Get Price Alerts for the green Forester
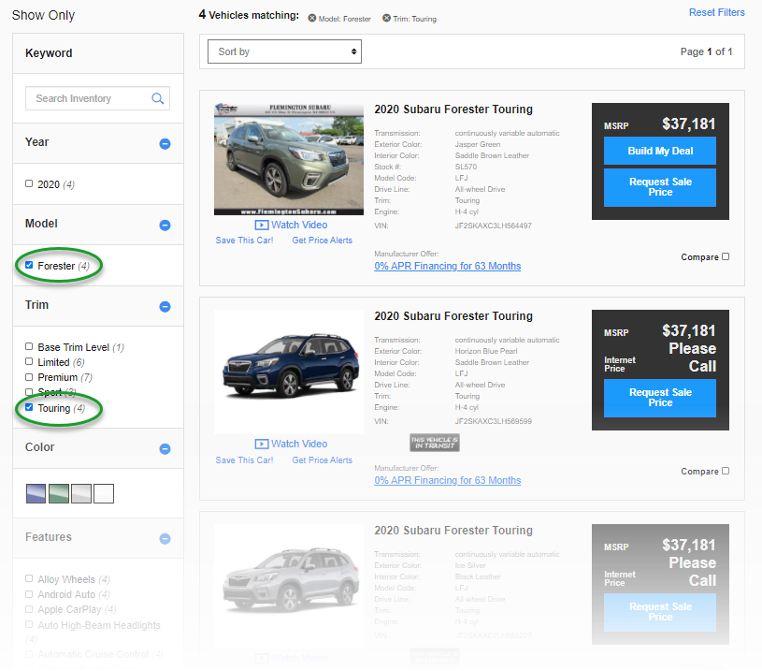The image size is (762, 671). tap(323, 241)
